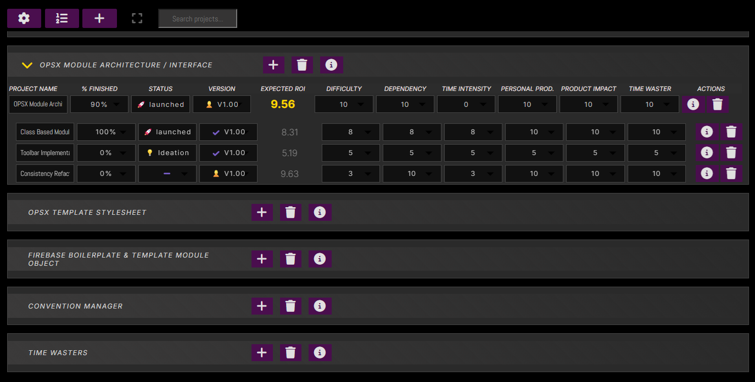Expand the Firebase Boilerplate & Template Module section
755x382 pixels.
tap(119, 259)
